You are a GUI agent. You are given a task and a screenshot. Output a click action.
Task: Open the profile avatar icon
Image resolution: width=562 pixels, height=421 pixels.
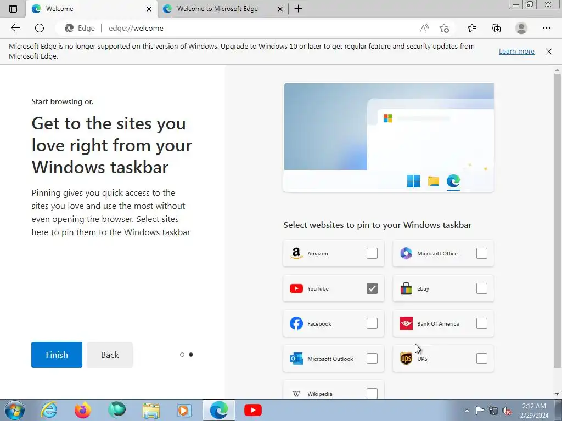[x=521, y=28]
